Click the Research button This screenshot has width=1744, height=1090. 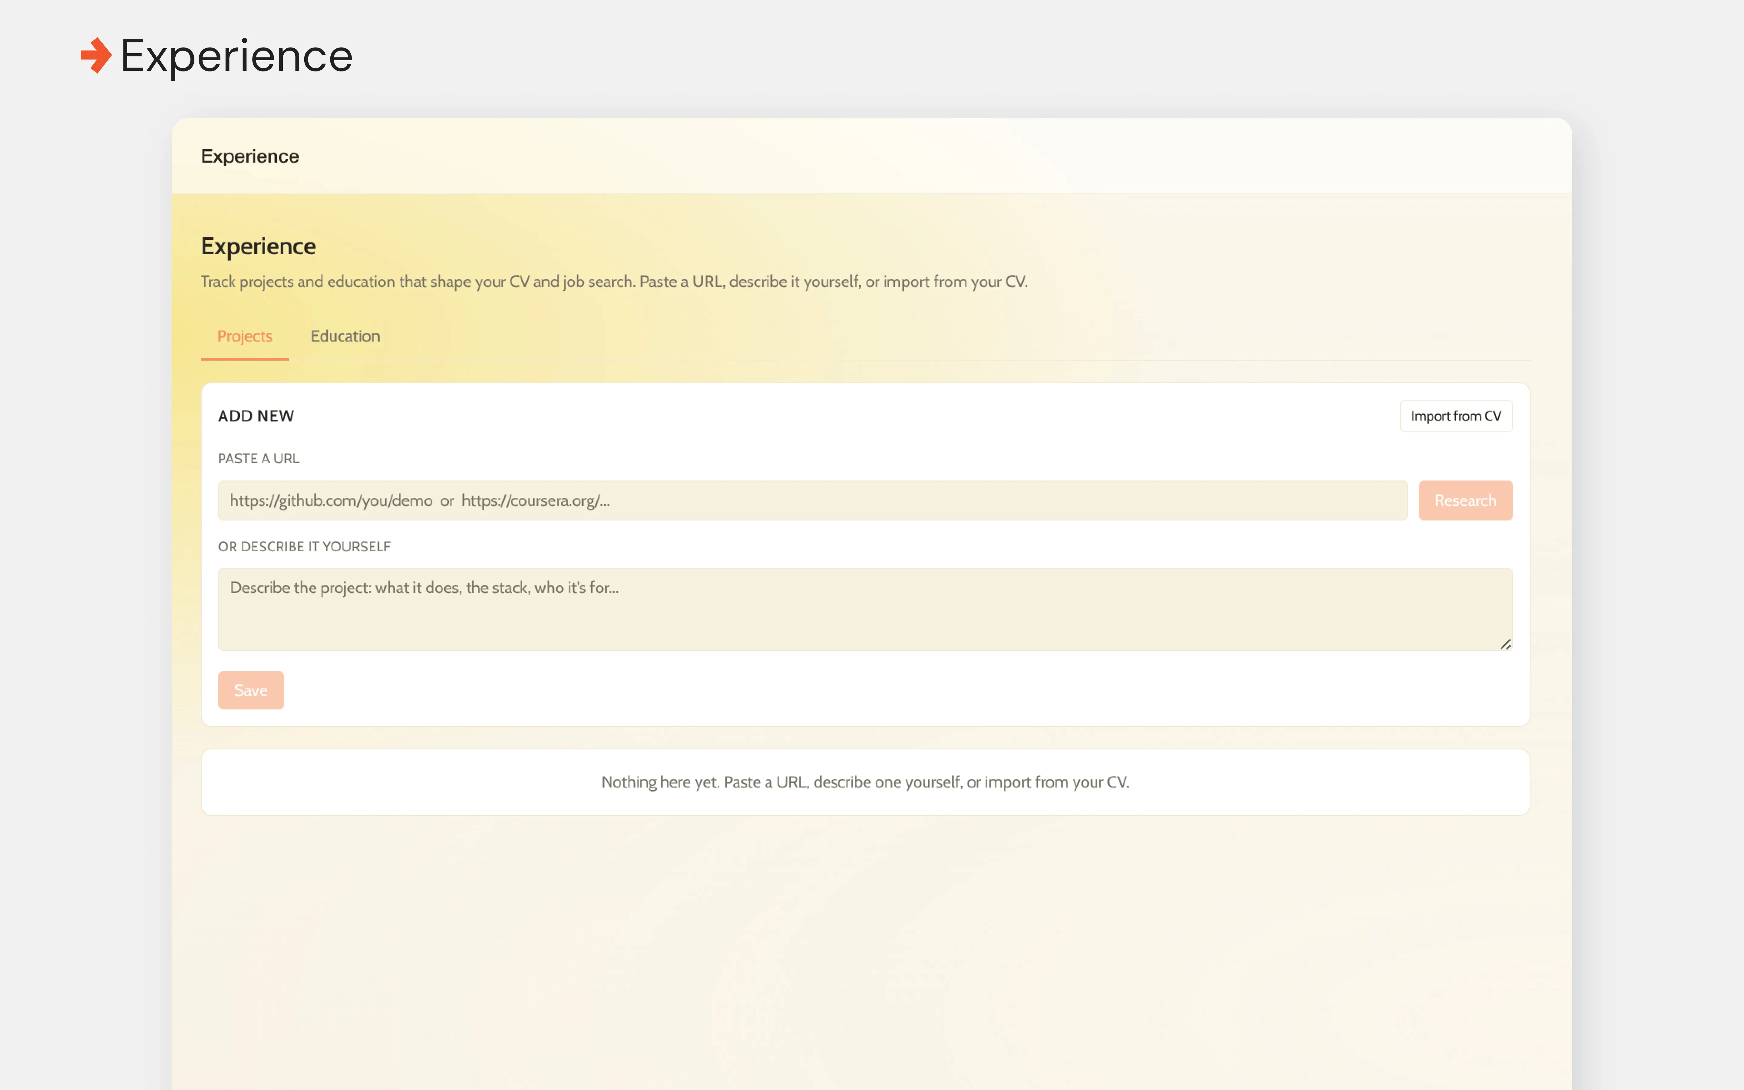(1465, 500)
